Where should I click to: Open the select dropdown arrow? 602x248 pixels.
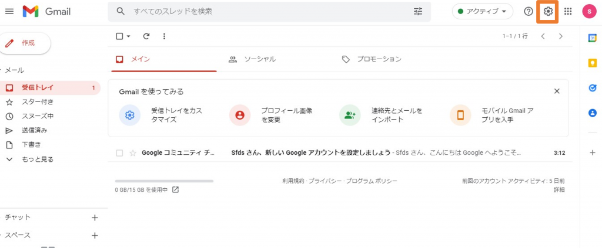pos(129,36)
